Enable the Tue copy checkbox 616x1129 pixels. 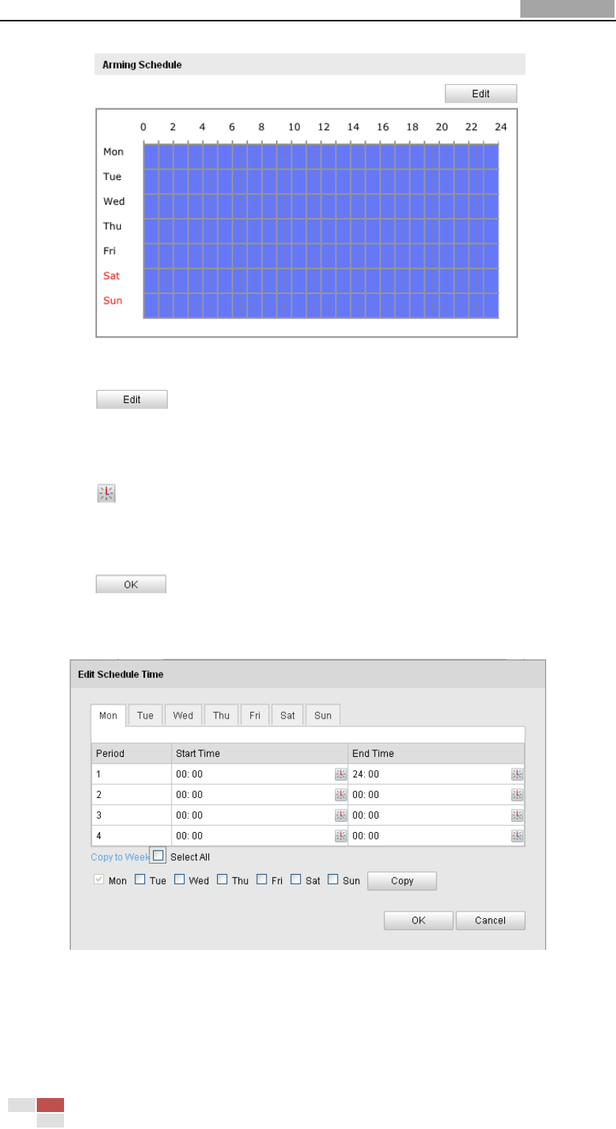point(140,880)
